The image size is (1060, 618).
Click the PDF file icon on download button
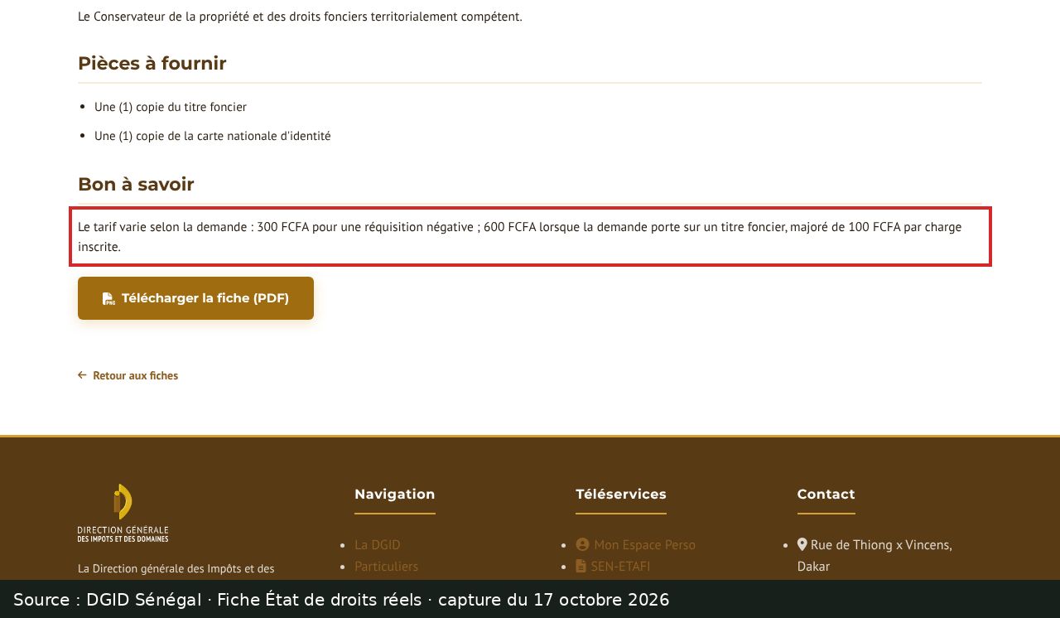108,298
